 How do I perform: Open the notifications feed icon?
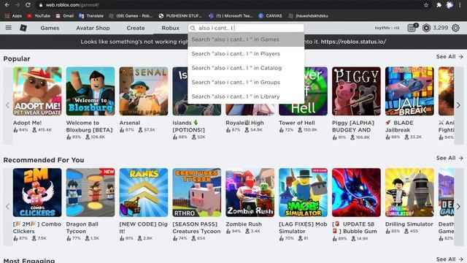[x=412, y=28]
